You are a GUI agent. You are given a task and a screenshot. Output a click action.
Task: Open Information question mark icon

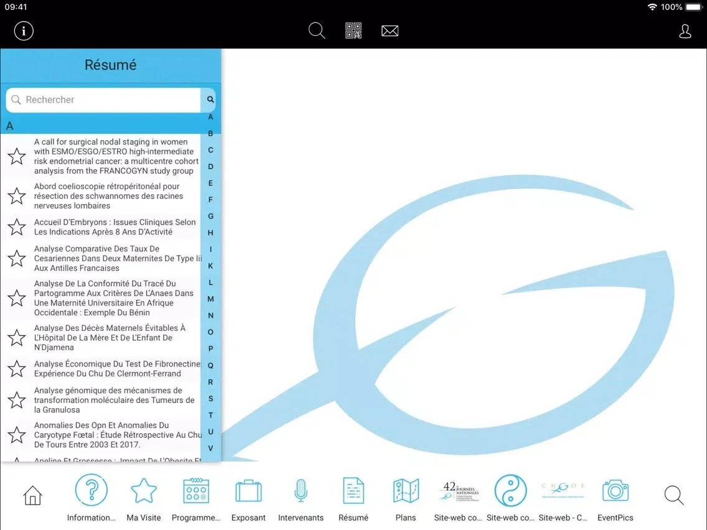click(x=91, y=490)
